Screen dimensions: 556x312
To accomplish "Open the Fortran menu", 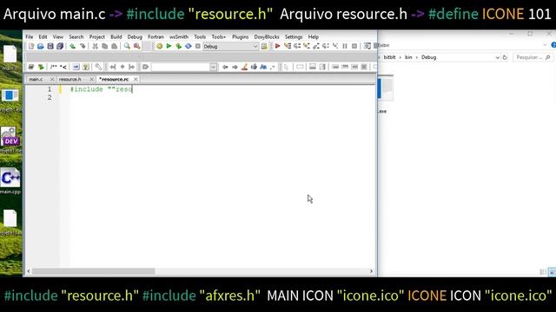I will pyautogui.click(x=156, y=36).
